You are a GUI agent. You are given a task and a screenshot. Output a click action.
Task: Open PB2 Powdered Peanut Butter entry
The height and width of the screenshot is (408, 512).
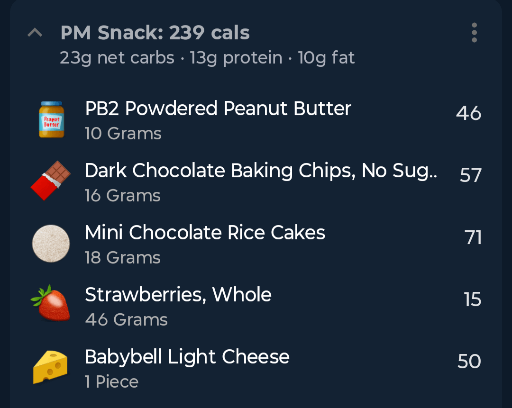pos(218,109)
